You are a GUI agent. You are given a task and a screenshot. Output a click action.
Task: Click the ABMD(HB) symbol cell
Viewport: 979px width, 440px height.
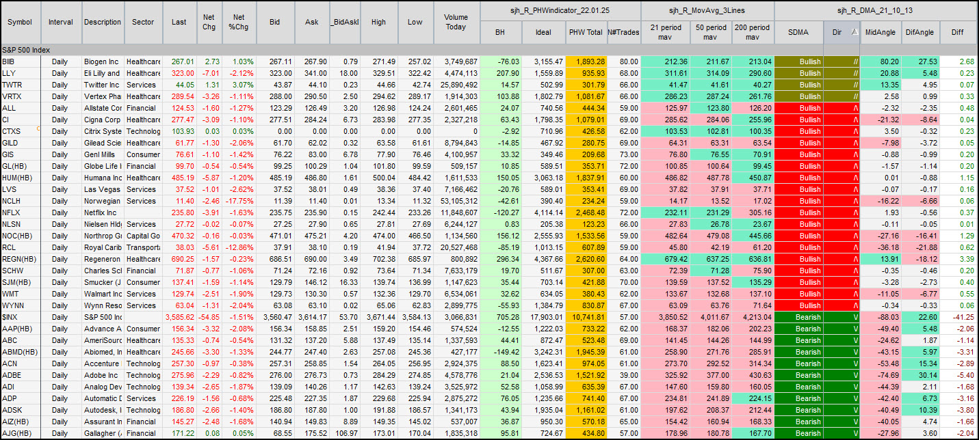click(x=21, y=352)
